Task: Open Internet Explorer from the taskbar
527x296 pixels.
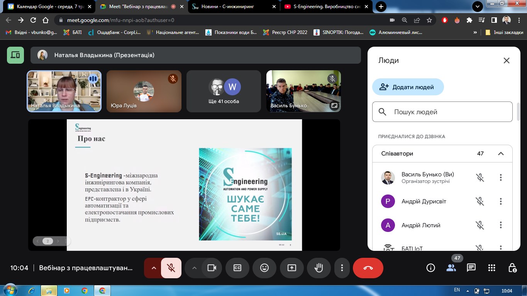Action: [31, 290]
